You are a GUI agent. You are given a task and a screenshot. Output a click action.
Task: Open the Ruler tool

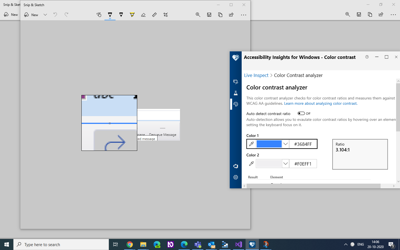click(154, 15)
